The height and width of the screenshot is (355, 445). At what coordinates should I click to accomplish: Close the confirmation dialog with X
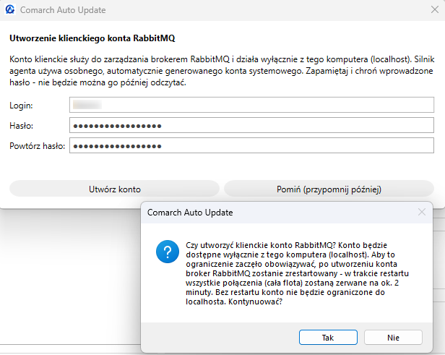click(x=422, y=212)
